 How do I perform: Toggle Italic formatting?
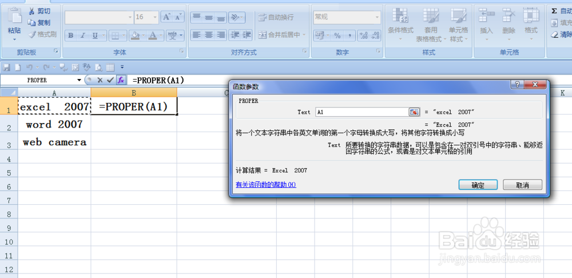tap(82, 35)
